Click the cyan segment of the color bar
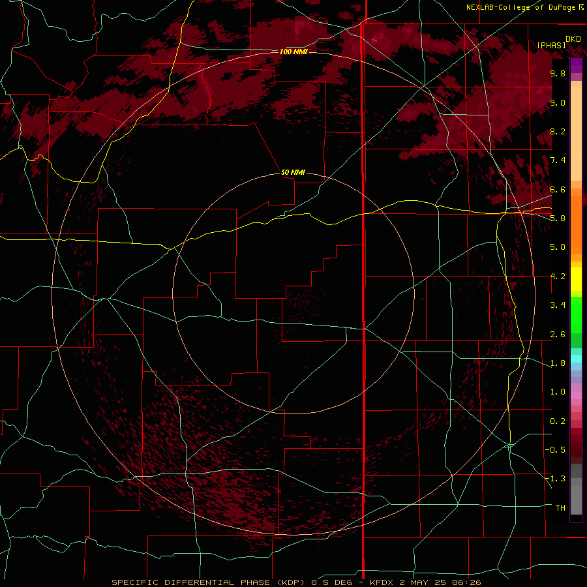 tap(576, 359)
